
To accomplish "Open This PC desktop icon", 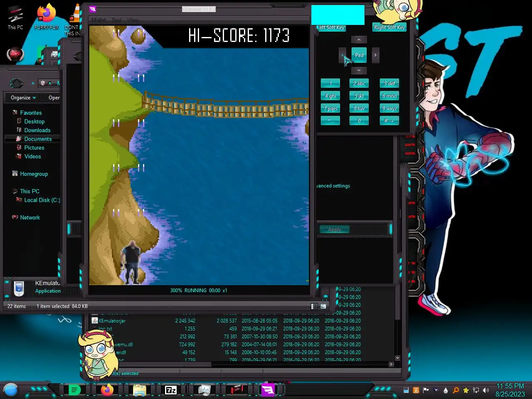I will point(15,17).
